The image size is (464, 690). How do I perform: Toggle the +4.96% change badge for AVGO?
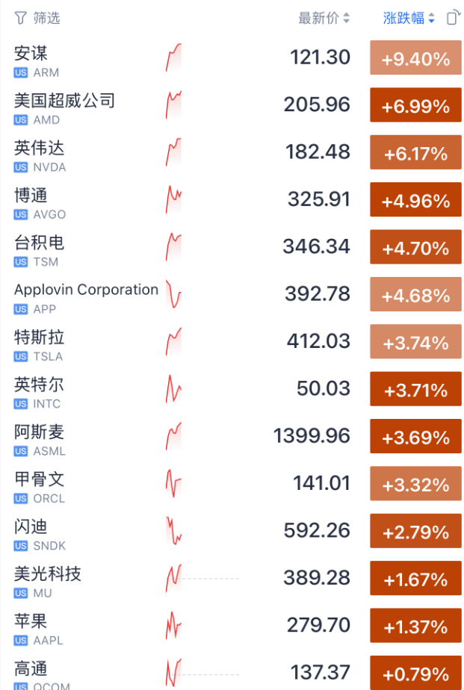point(415,201)
